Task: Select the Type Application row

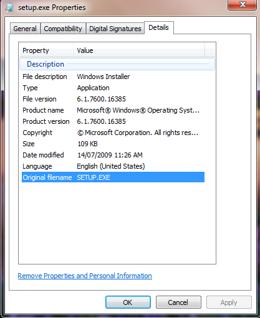Action: point(113,88)
